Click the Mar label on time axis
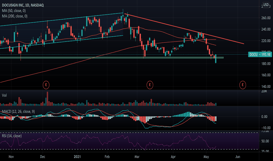The width and height of the screenshot is (273, 161). coord(137,157)
